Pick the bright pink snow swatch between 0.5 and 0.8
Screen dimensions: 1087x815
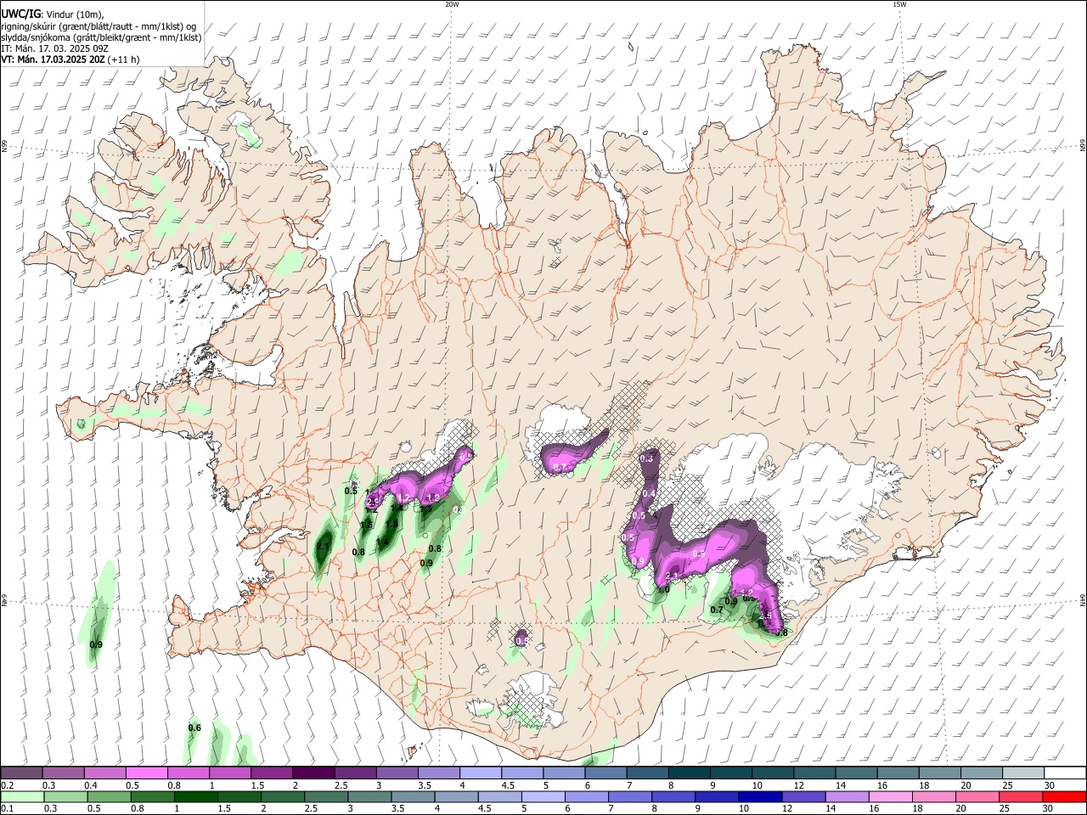[147, 773]
